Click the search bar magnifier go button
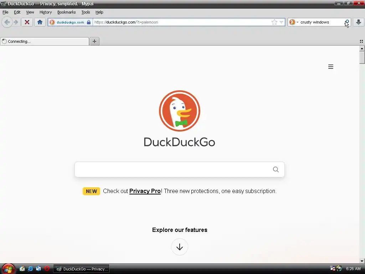 coord(347,22)
